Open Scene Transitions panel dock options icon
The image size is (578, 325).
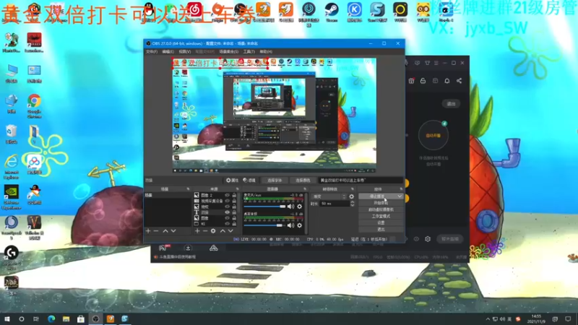click(353, 189)
